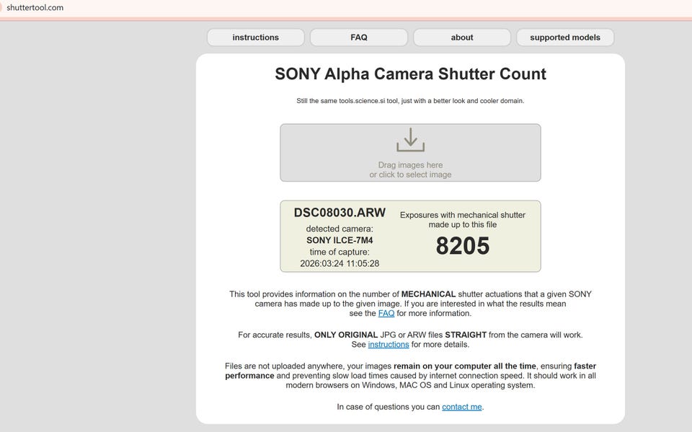Viewport: 692px width, 432px height.
Task: Open the instructions tab
Action: click(x=255, y=38)
